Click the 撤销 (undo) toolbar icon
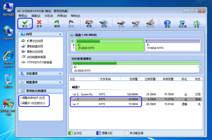Image resolution: width=212 pixels, height=140 pixels. 57,24
